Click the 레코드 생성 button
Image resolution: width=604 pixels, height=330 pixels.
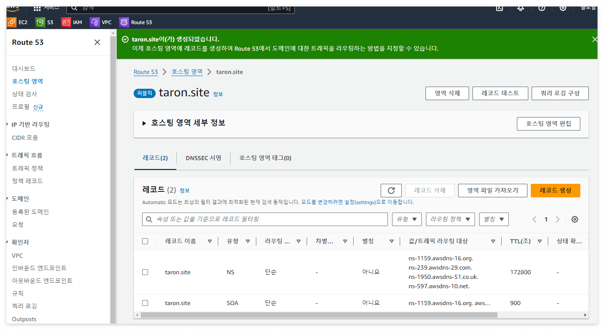(555, 191)
